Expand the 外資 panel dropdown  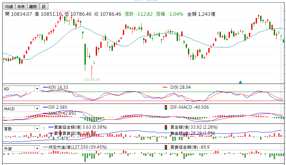coord(37,149)
